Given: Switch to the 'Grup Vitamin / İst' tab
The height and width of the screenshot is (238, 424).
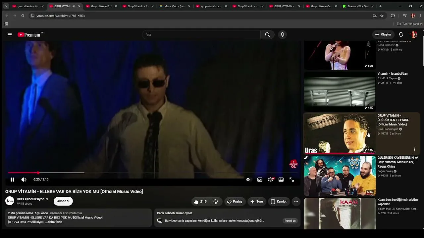Looking at the screenshot, I should pos(248,6).
